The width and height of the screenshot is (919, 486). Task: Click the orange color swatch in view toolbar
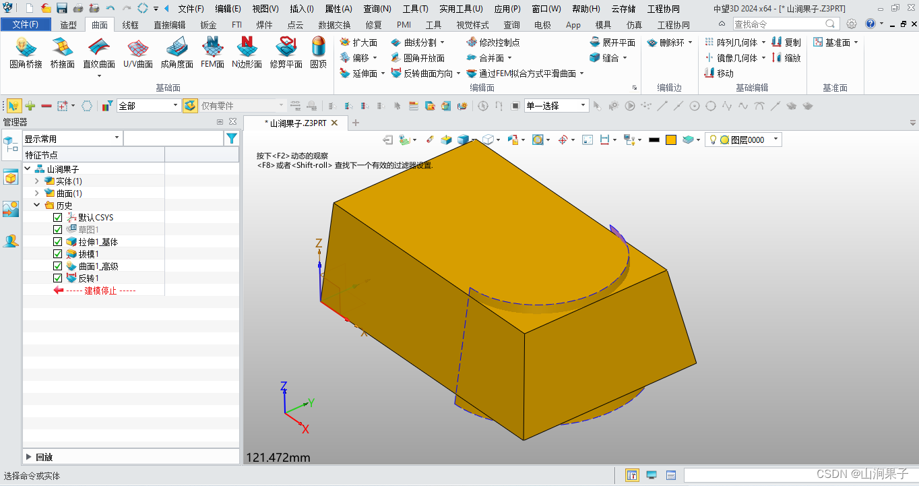coord(671,140)
